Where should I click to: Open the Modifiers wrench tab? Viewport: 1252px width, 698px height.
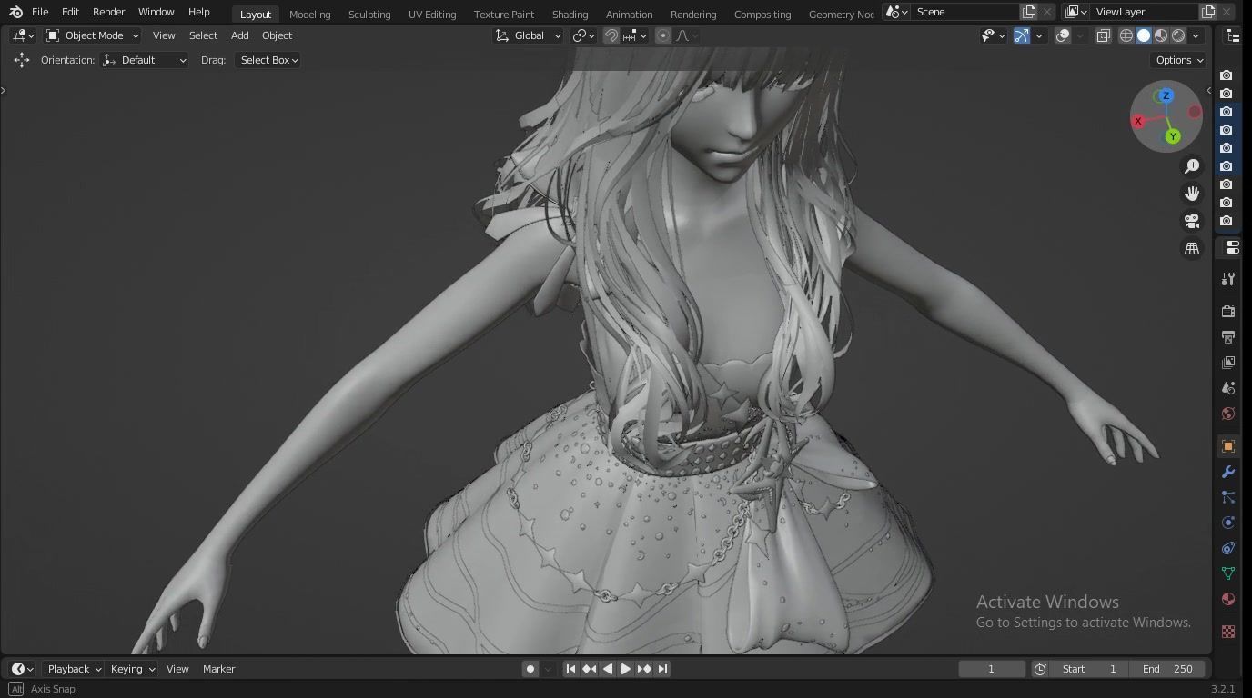coord(1228,472)
